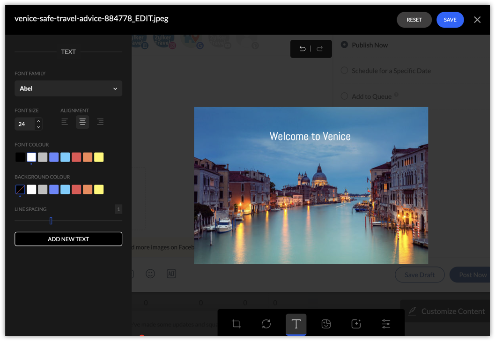Align text to the right
This screenshot has height=341, width=495.
[100, 122]
